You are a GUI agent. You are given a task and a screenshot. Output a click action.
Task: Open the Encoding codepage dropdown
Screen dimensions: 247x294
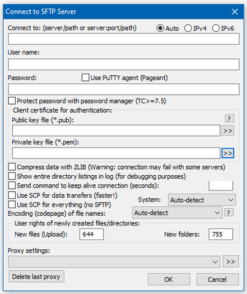click(177, 213)
